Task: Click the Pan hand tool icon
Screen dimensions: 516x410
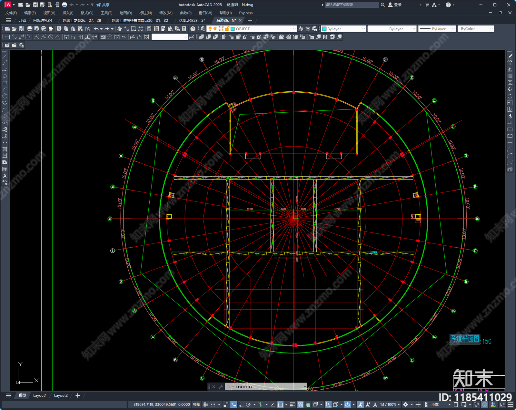Action: tap(120, 29)
